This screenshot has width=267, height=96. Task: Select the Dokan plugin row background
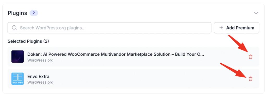point(133,57)
